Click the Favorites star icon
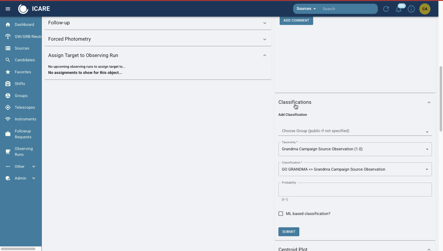 (8, 72)
